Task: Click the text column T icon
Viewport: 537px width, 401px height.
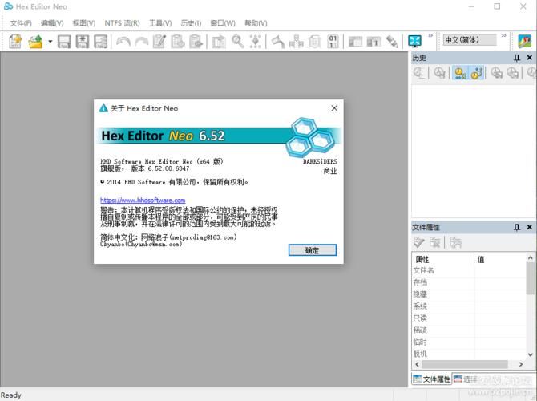Action: pos(373,42)
